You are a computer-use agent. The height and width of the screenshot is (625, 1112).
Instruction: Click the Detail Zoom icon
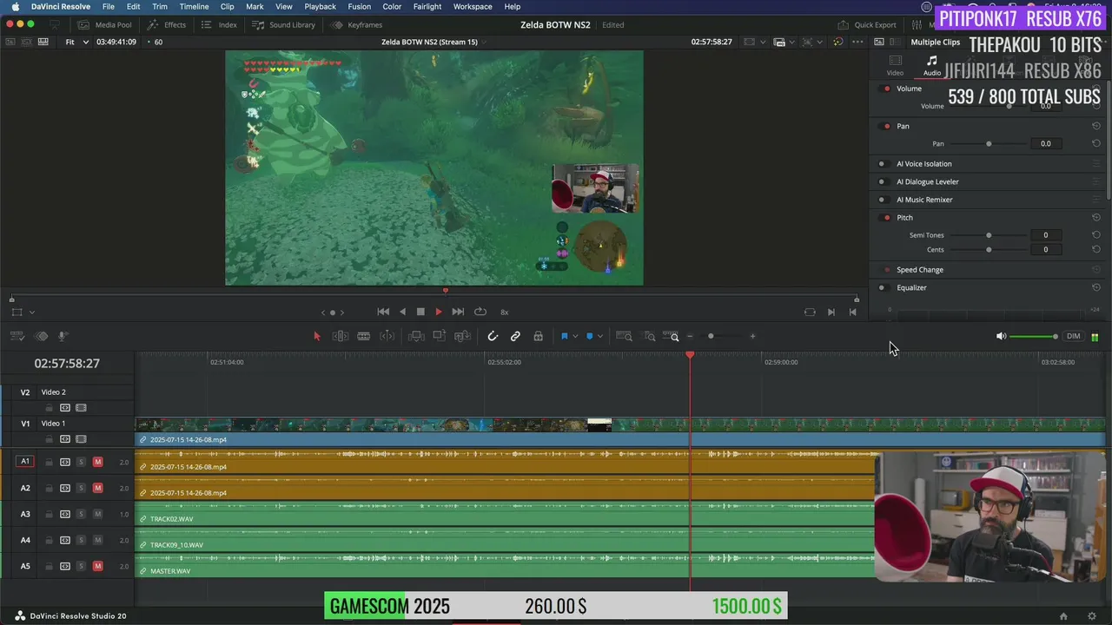click(650, 336)
